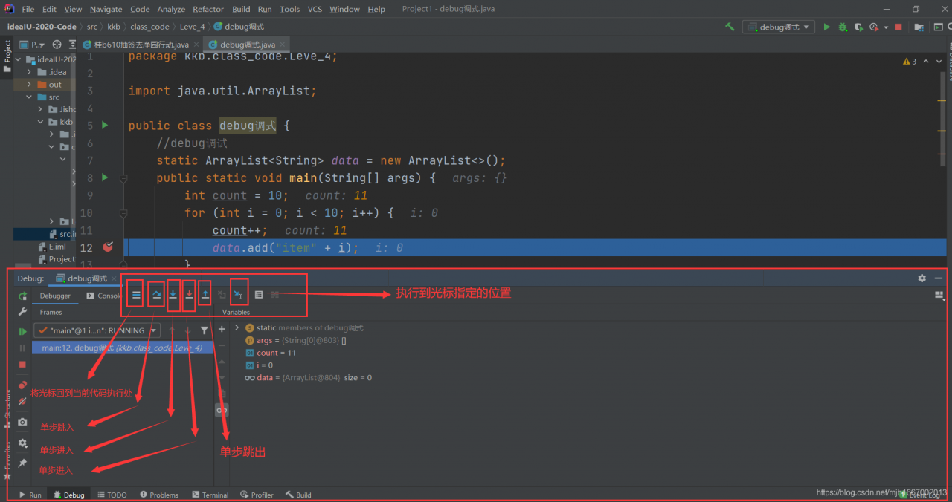Open the VCS menu

(315, 9)
